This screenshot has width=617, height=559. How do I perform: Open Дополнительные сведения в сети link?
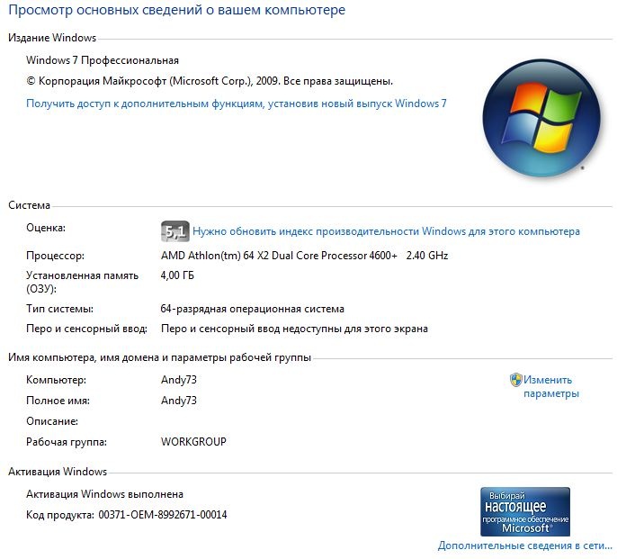coord(525,545)
